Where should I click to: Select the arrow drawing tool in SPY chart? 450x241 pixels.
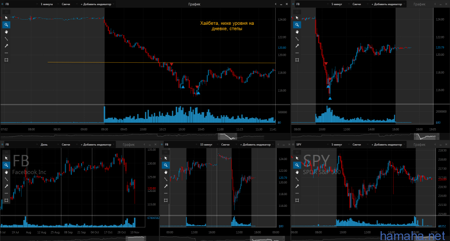click(297, 186)
